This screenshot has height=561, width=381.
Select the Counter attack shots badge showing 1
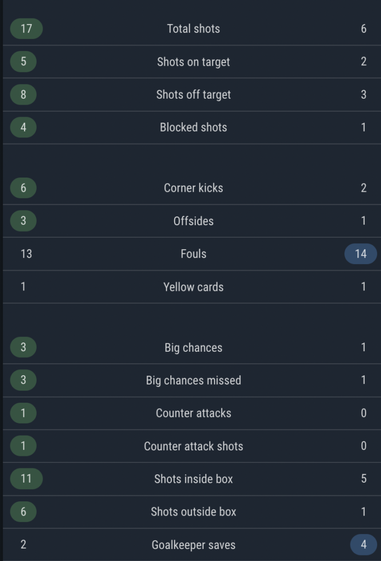click(22, 446)
